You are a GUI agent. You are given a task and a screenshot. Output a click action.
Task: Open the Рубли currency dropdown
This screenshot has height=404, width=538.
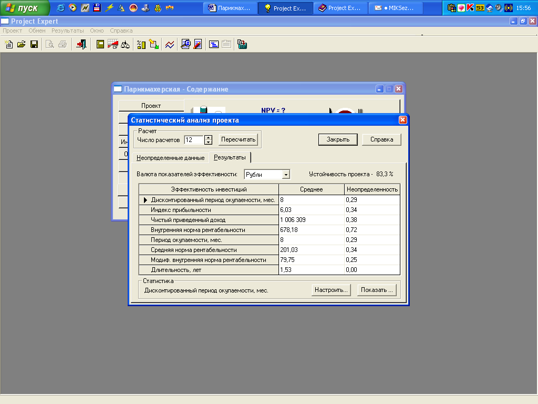(x=286, y=175)
